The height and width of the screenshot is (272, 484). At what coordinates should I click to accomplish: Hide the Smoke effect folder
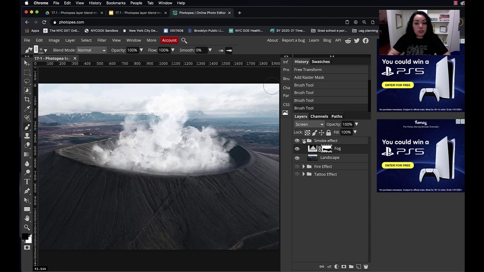coord(297,141)
